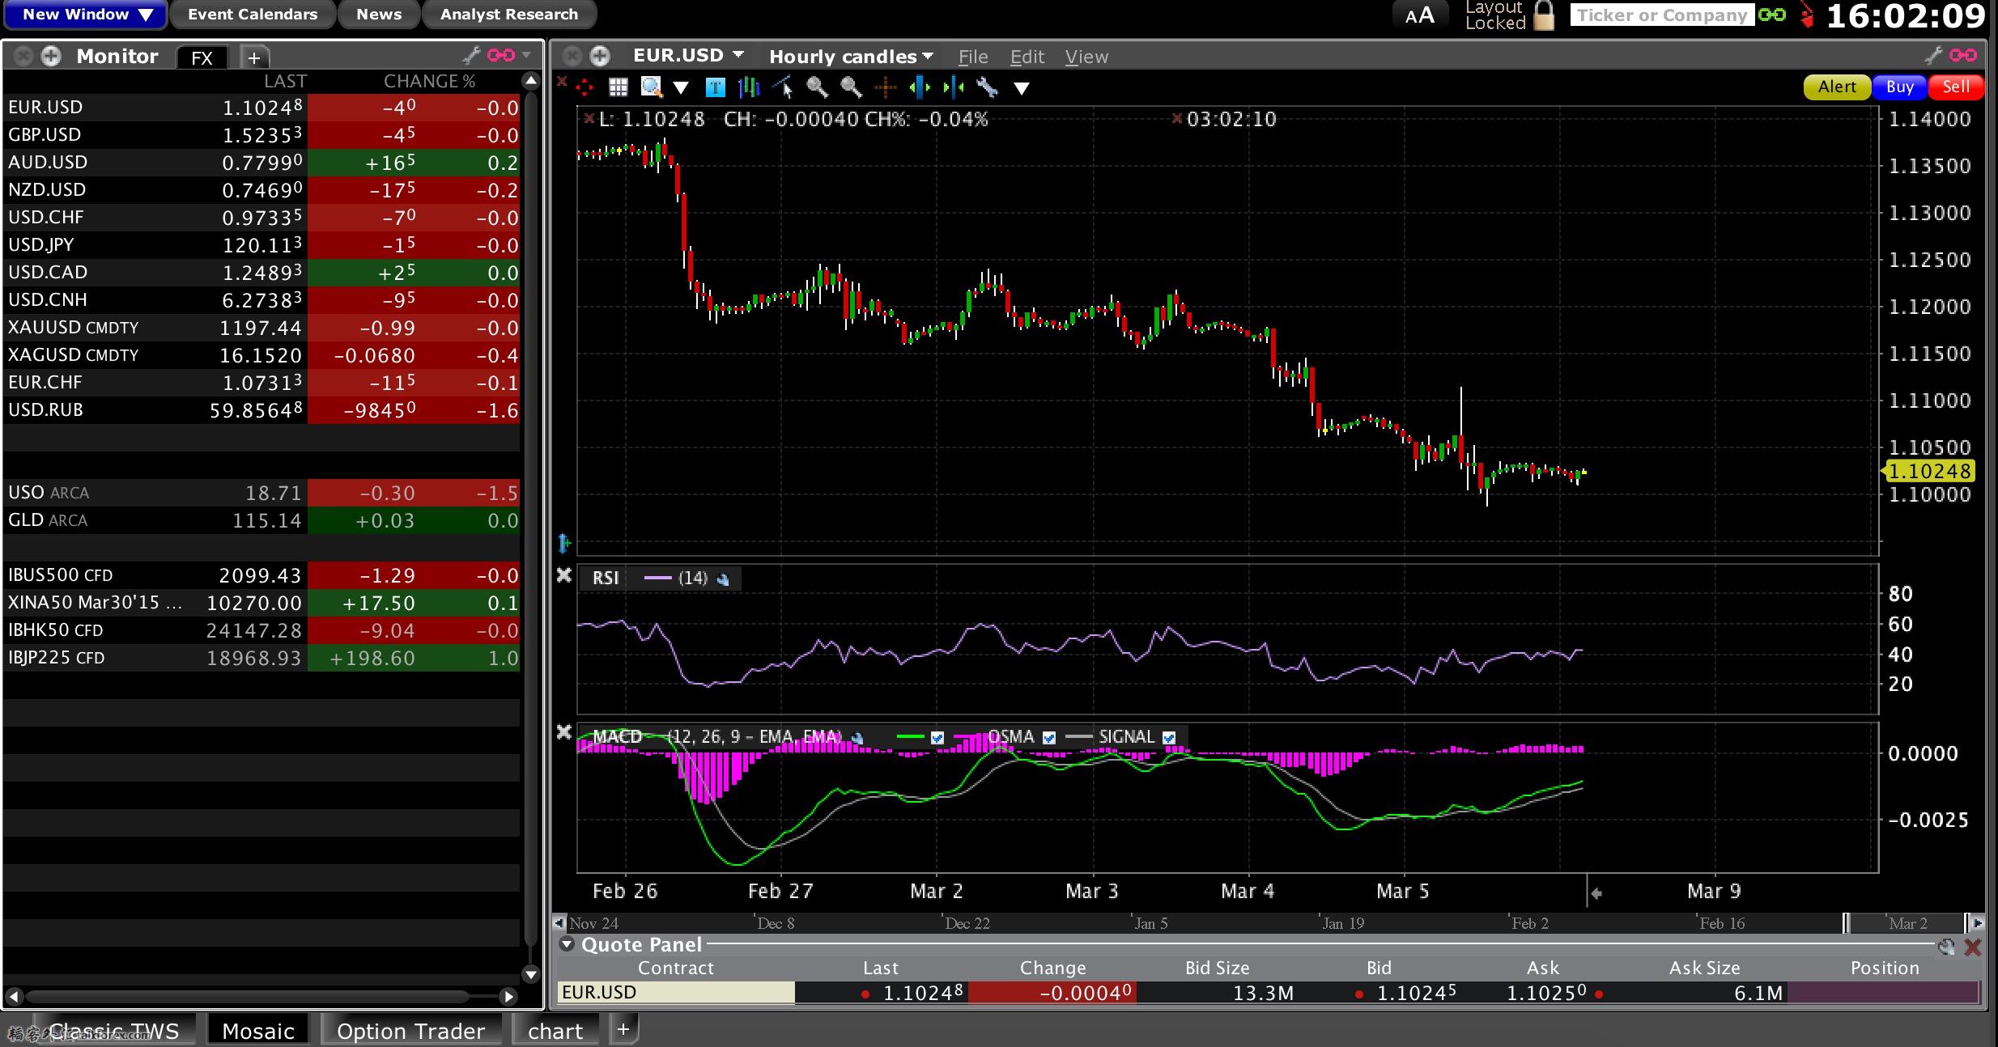Edit RSI settings via the hand icon
1998x1047 pixels.
click(723, 579)
